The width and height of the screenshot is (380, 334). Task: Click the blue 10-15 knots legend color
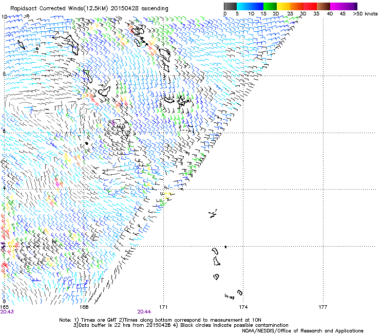point(257,6)
